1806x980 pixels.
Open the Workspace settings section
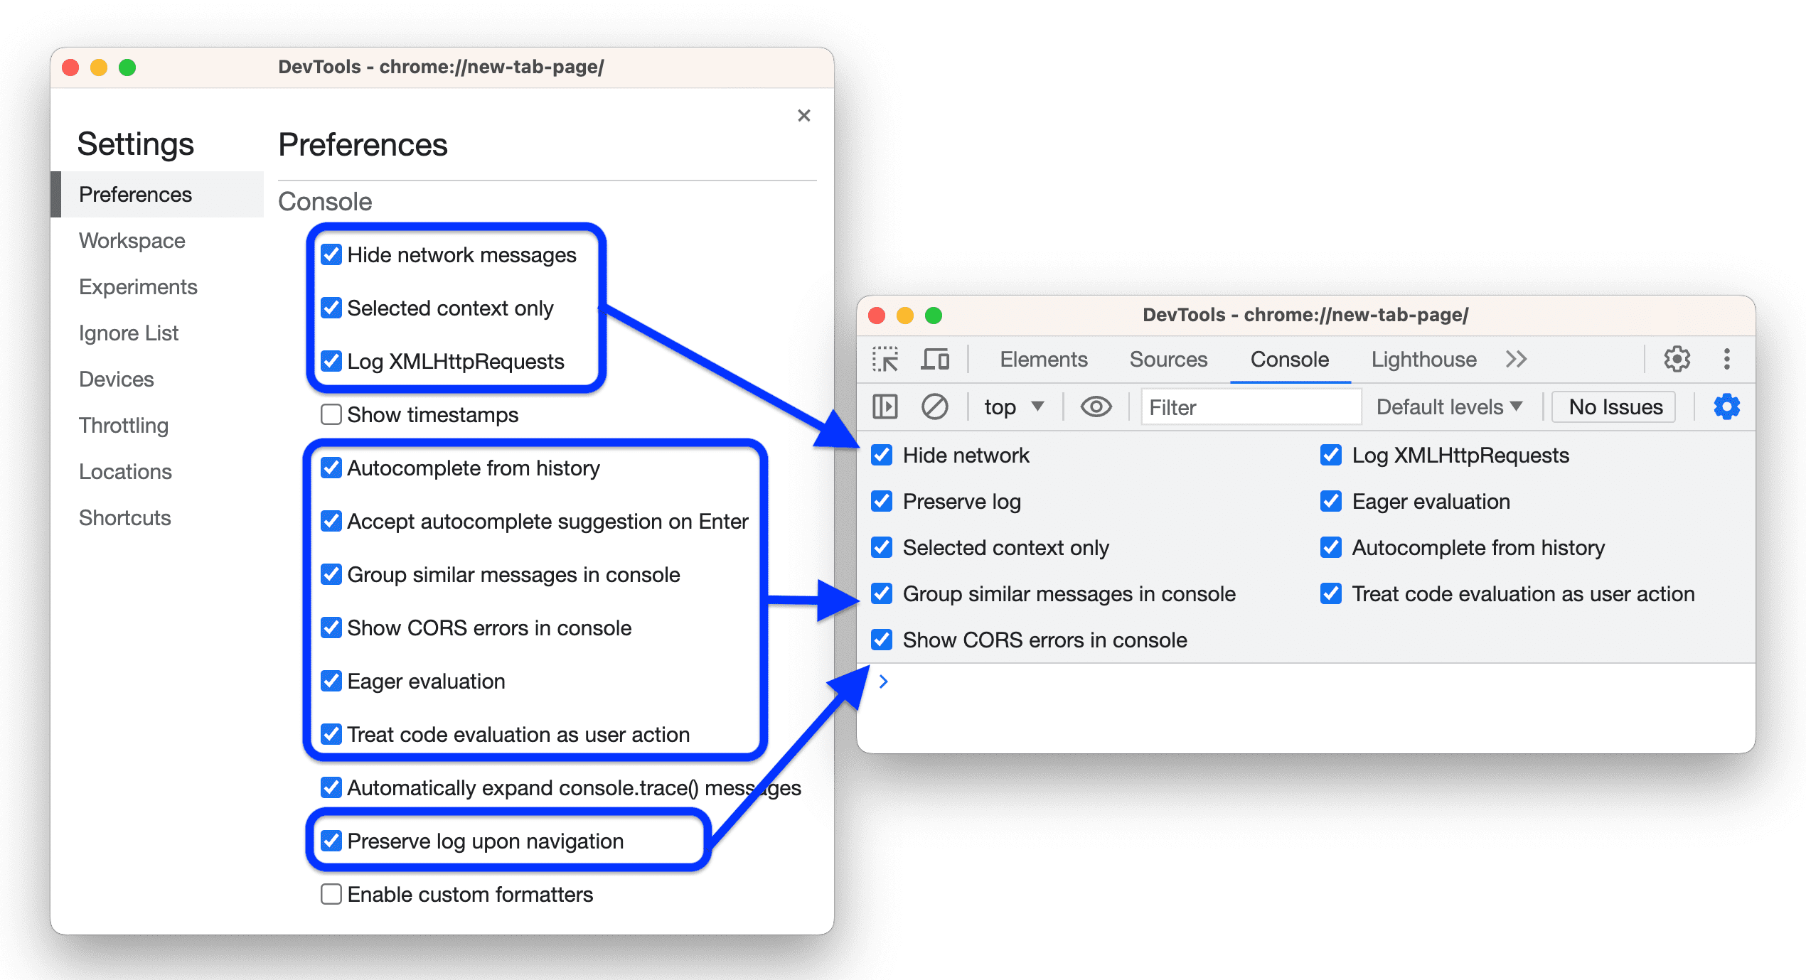tap(132, 239)
